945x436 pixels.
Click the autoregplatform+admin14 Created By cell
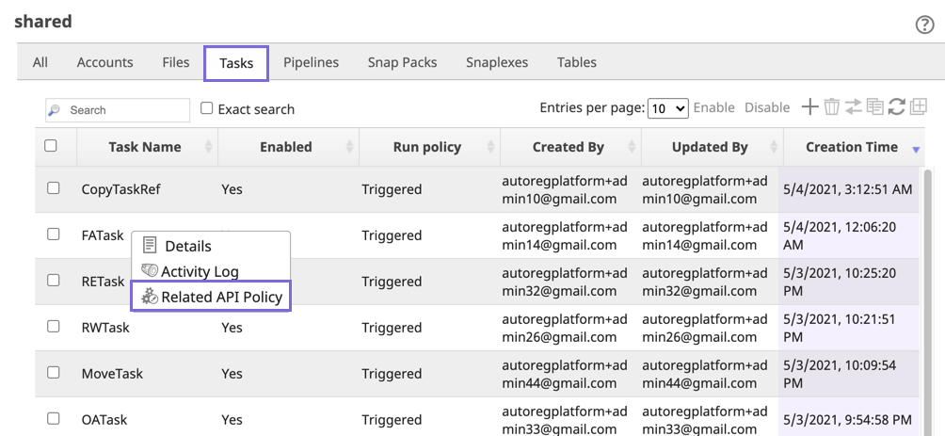(566, 235)
